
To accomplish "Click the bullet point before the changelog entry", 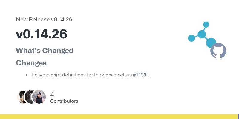I will coord(27,75).
